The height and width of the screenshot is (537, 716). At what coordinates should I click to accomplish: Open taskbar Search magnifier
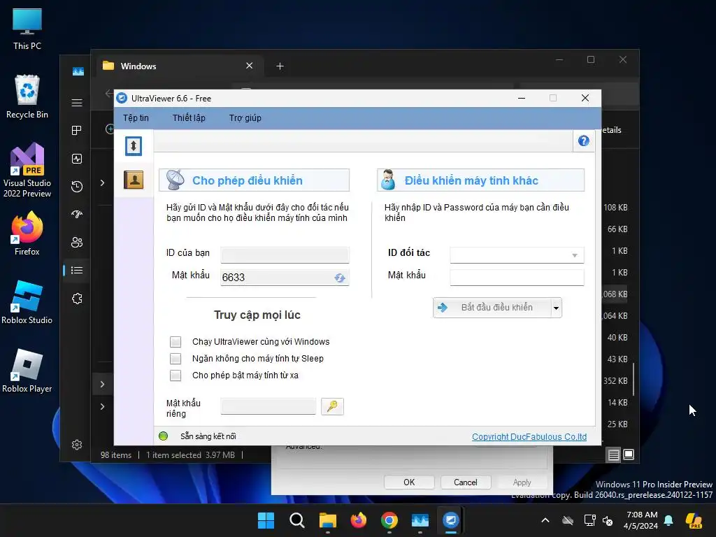coord(296,520)
